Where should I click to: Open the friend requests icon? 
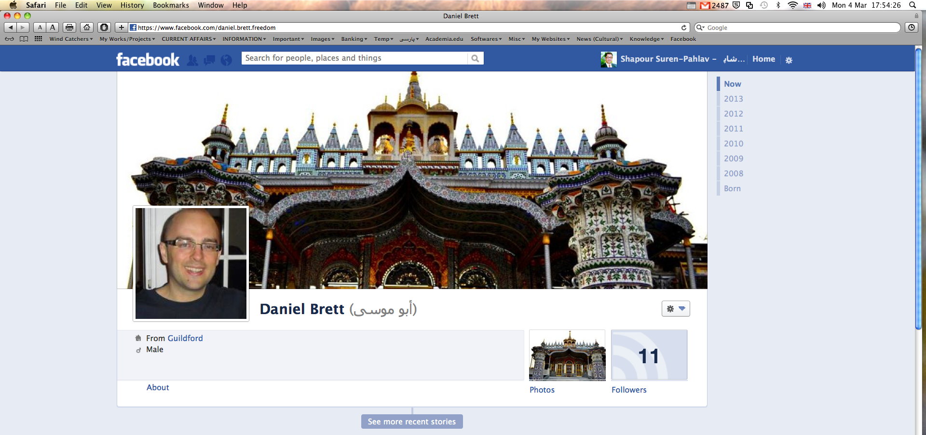[x=192, y=60]
